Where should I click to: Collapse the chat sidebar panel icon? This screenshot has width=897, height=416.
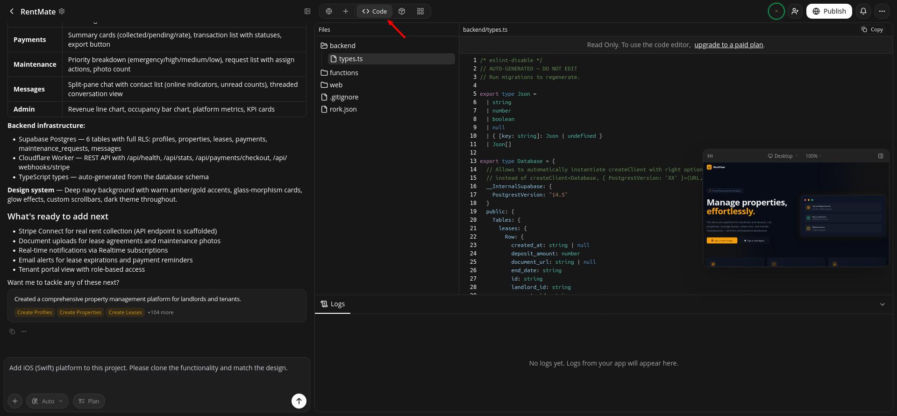coord(307,11)
